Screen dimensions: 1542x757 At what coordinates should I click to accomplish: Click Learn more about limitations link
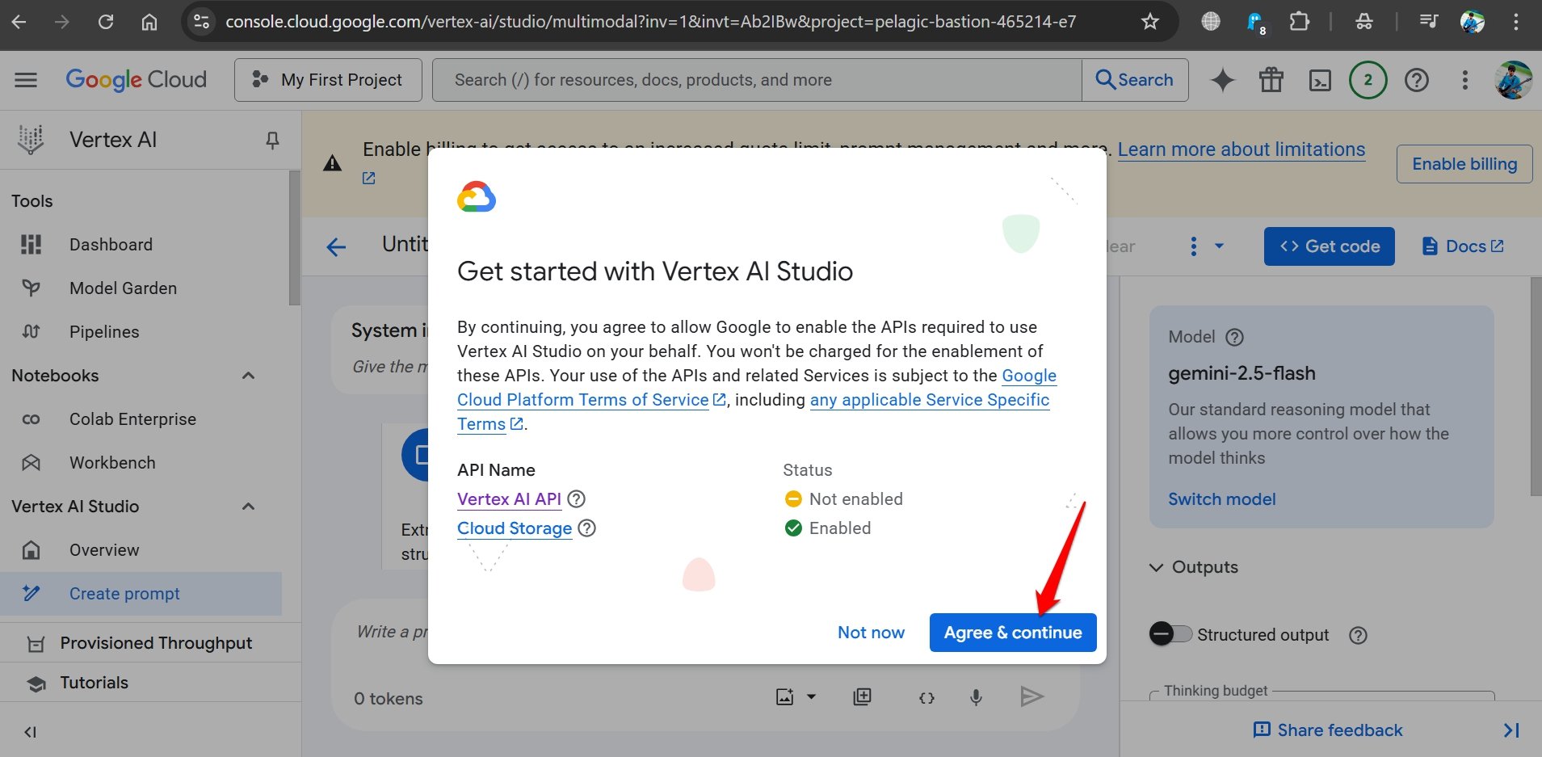[x=1242, y=149]
